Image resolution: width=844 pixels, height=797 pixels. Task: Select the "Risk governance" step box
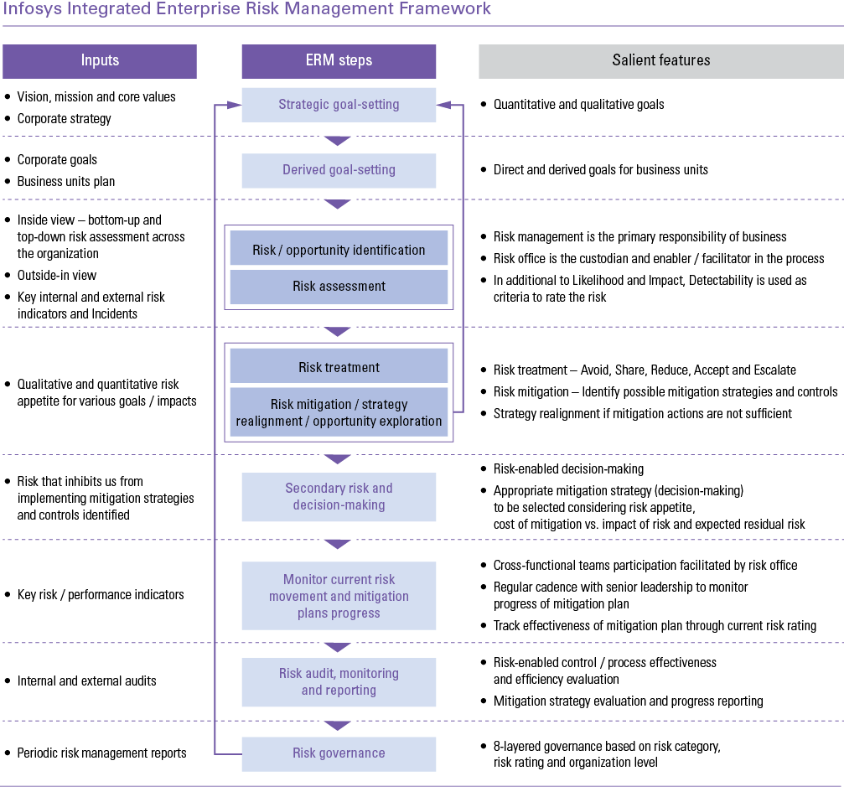[x=339, y=754]
